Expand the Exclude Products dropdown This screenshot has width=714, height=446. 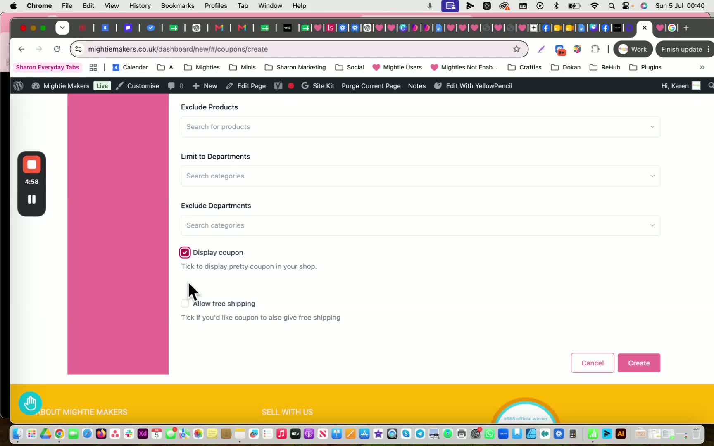420,127
